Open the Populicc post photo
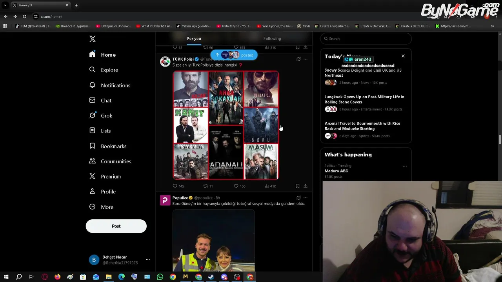 click(214, 240)
